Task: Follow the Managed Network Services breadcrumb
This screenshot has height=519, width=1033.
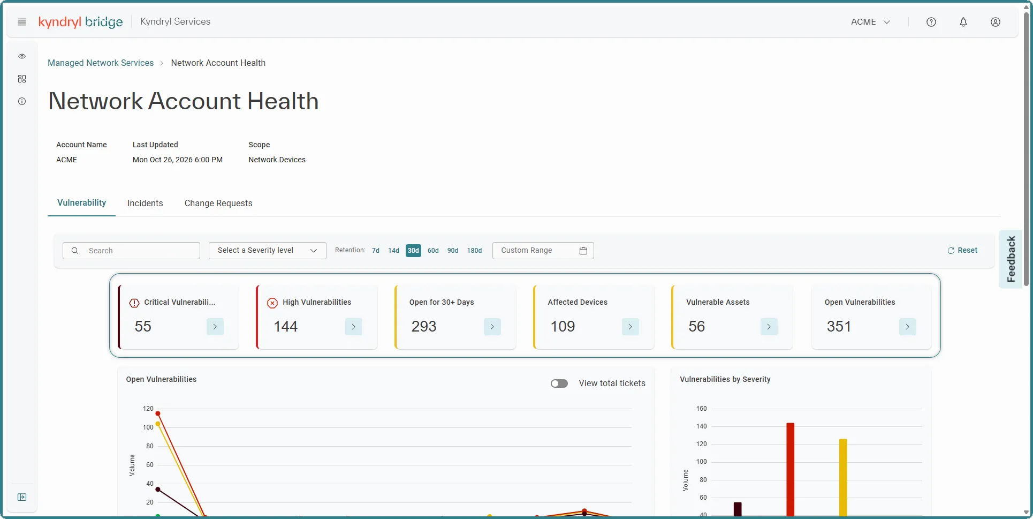Action: coord(101,63)
